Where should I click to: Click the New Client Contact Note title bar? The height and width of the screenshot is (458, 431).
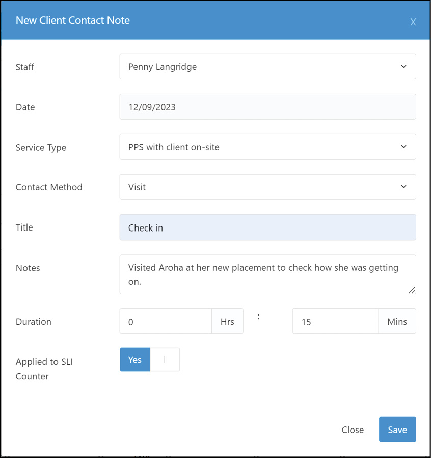(73, 20)
